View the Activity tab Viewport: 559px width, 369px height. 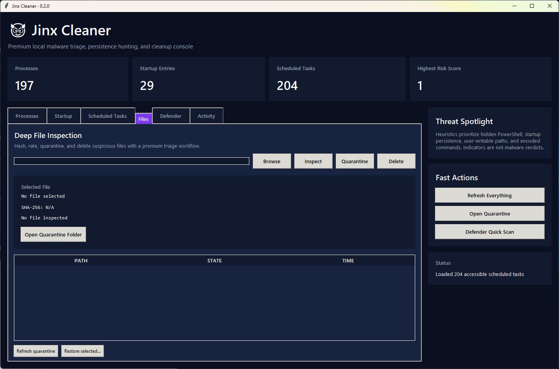coord(206,116)
